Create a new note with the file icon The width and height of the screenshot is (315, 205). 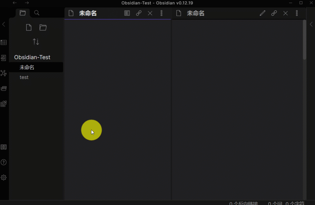pos(29,27)
